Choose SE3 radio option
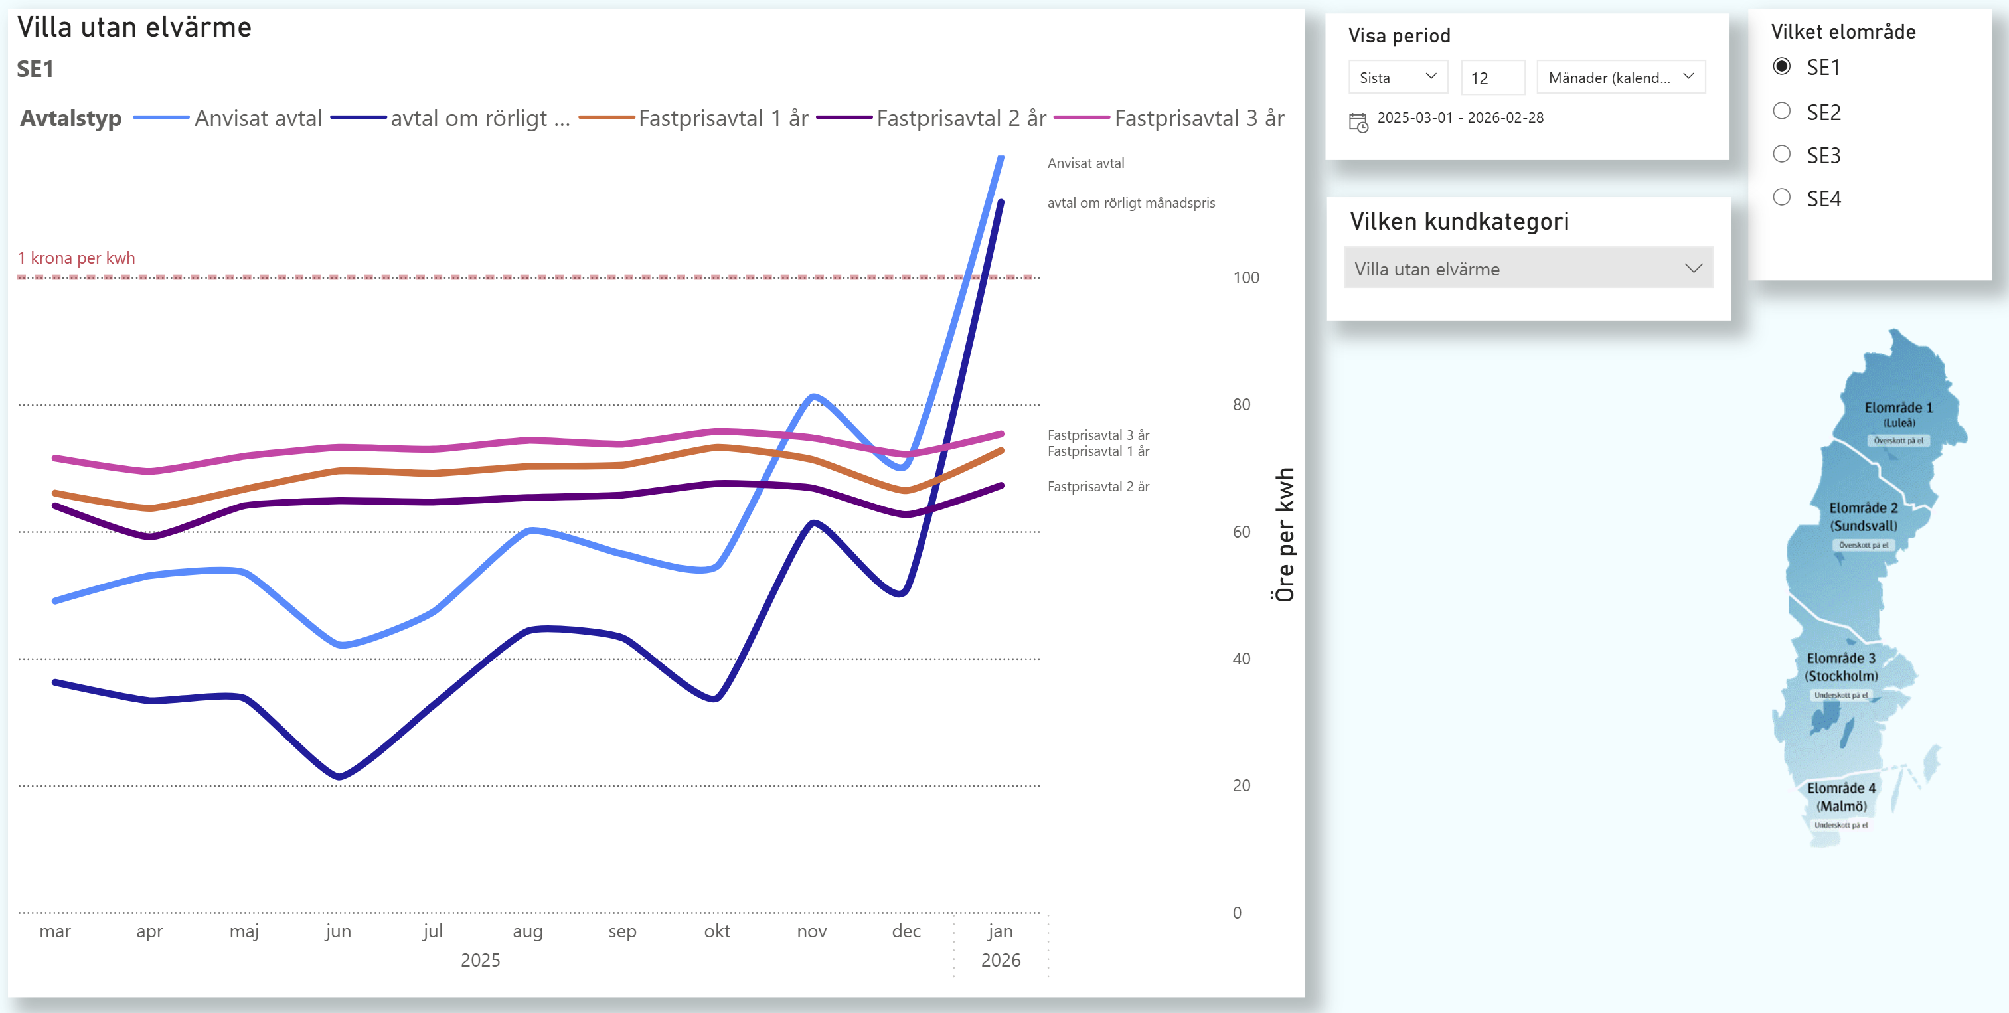The height and width of the screenshot is (1013, 2009). [x=1781, y=155]
